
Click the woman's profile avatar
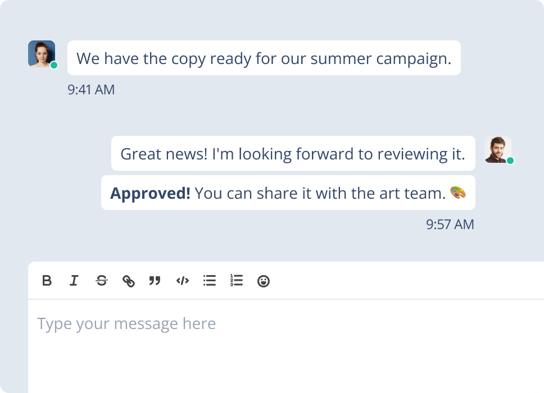(41, 53)
